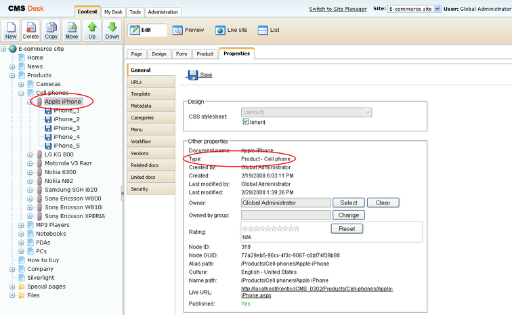
Task: Select URLs in properties menu
Action: pyautogui.click(x=151, y=82)
